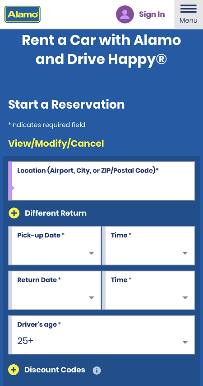Click the plus icon beside Different Return

[x=14, y=213]
